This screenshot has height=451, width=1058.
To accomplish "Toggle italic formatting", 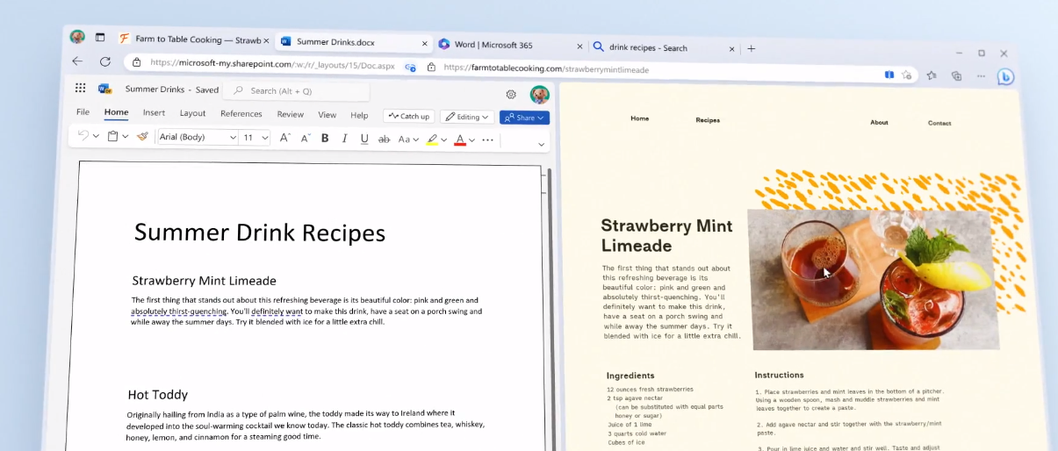I will 344,139.
